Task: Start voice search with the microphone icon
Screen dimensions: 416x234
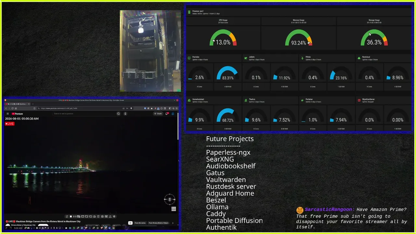Action: point(125,114)
